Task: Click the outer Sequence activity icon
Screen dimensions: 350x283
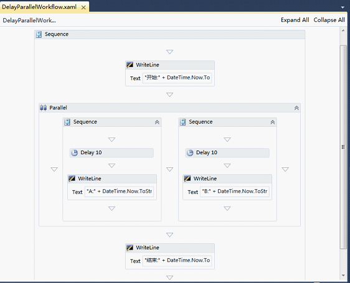Action: 39,34
